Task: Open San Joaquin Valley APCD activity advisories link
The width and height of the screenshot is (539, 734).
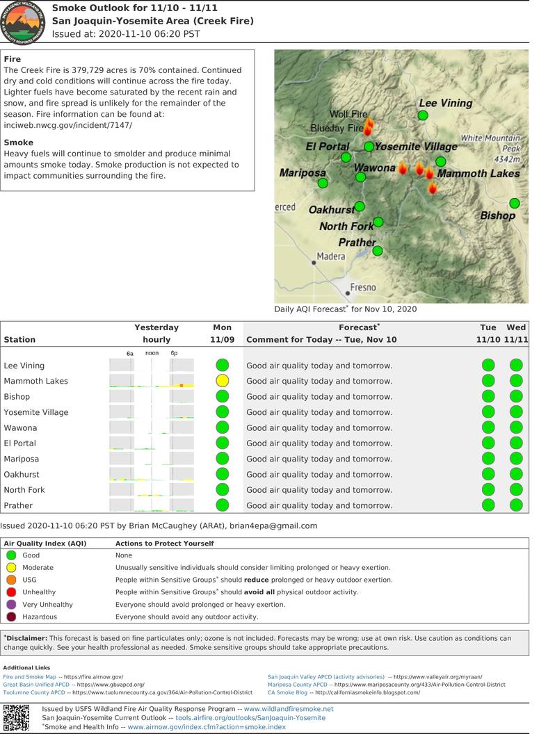Action: coord(326,677)
